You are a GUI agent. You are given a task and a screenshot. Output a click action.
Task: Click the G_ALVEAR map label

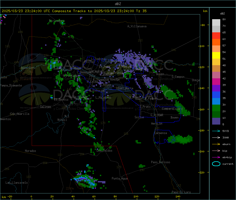(x=157, y=115)
